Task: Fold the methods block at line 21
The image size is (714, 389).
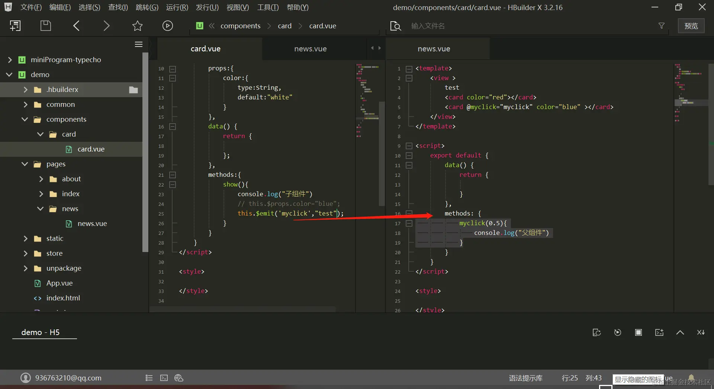Action: click(173, 175)
